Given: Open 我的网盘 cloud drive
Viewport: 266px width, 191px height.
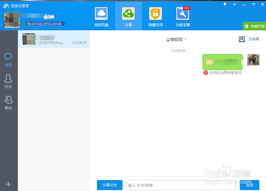Looking at the screenshot, I should [101, 16].
